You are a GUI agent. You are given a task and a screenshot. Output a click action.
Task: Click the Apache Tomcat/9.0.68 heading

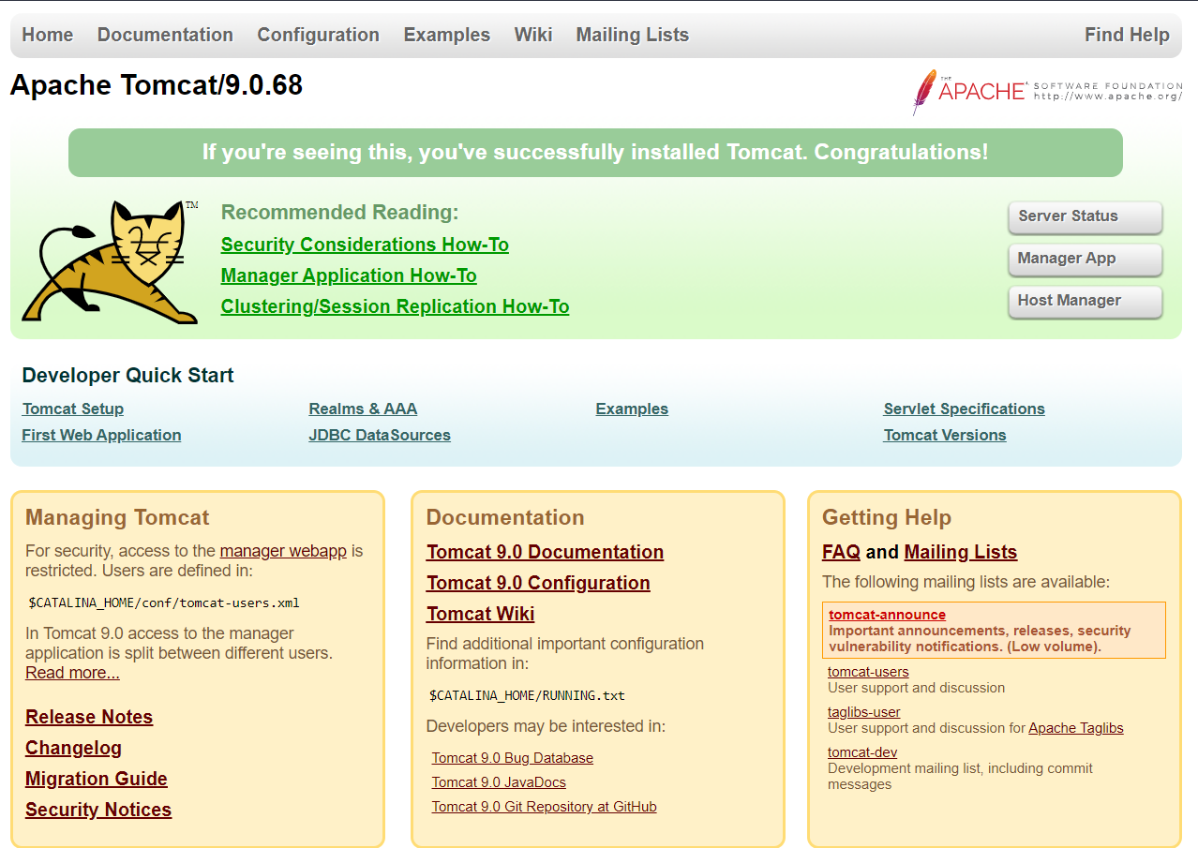pyautogui.click(x=157, y=85)
